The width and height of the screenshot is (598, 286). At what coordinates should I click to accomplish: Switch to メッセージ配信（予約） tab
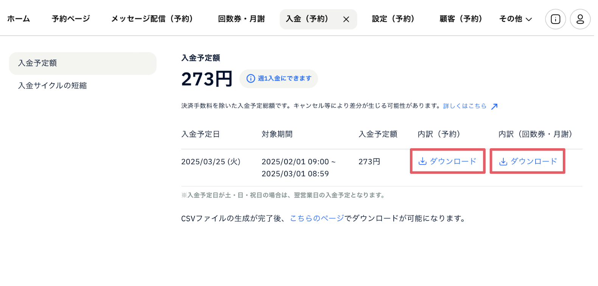[154, 19]
